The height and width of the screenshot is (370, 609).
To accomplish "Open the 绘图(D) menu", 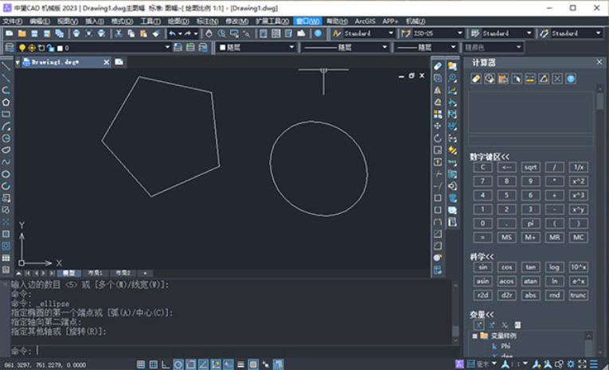I will click(178, 21).
